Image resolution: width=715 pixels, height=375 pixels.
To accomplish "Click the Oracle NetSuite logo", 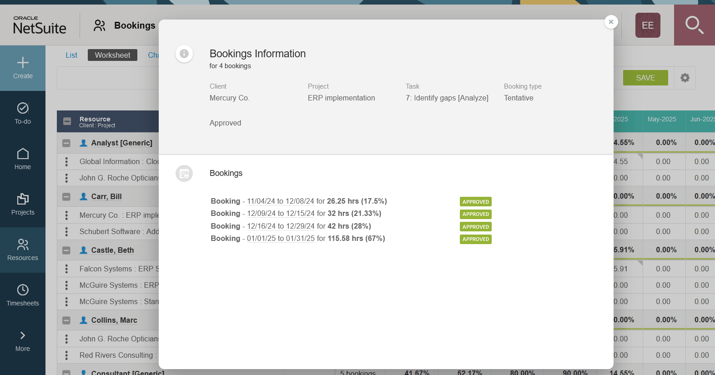I will coord(40,25).
